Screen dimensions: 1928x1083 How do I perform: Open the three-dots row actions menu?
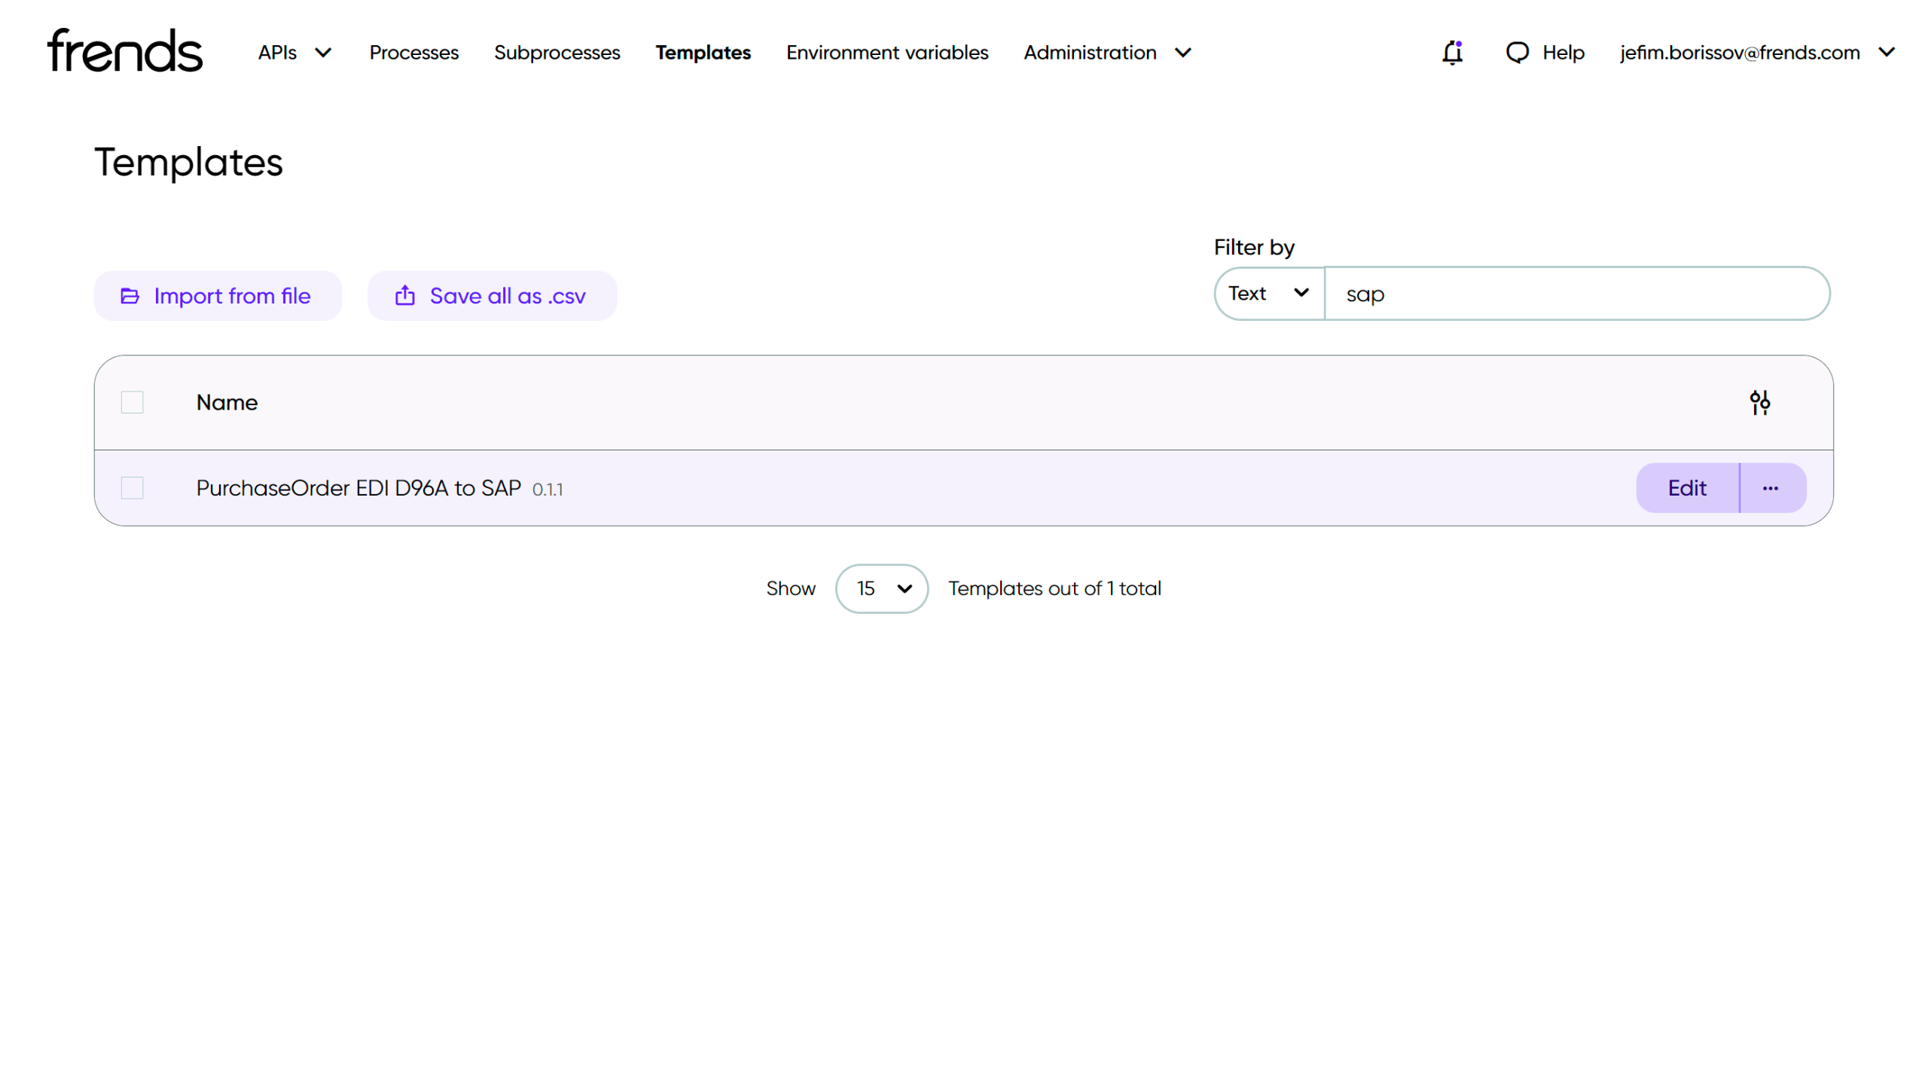click(1770, 488)
